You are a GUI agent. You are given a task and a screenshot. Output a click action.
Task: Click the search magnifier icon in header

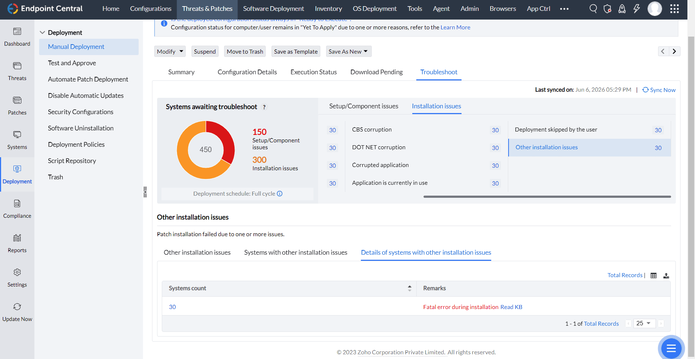(593, 9)
